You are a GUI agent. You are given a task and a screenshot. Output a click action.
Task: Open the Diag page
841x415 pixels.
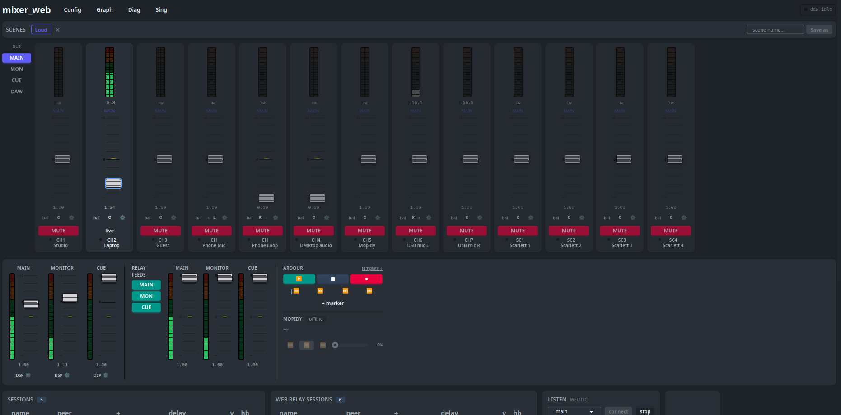coord(134,10)
